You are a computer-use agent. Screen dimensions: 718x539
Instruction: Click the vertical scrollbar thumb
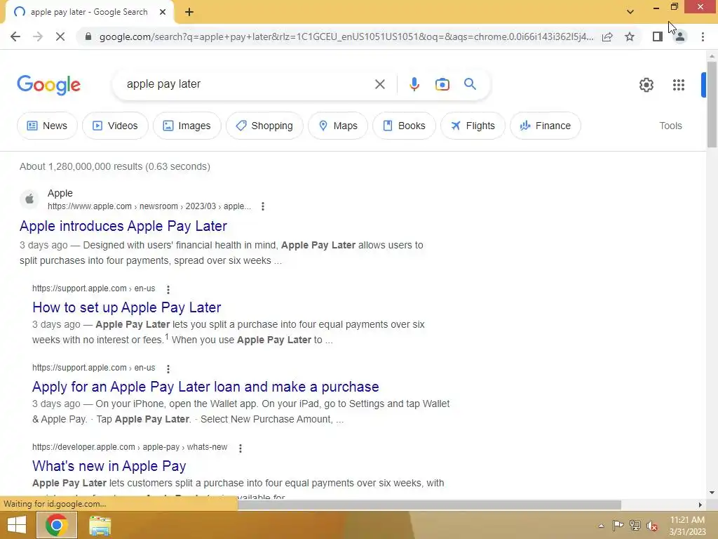pyautogui.click(x=712, y=105)
